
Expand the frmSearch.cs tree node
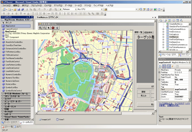click(163, 42)
